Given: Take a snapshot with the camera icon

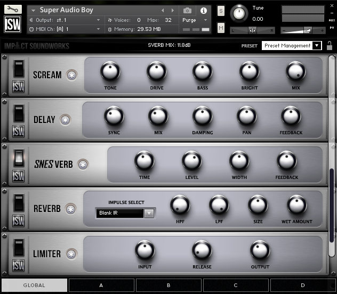Looking at the screenshot, I should click(187, 10).
